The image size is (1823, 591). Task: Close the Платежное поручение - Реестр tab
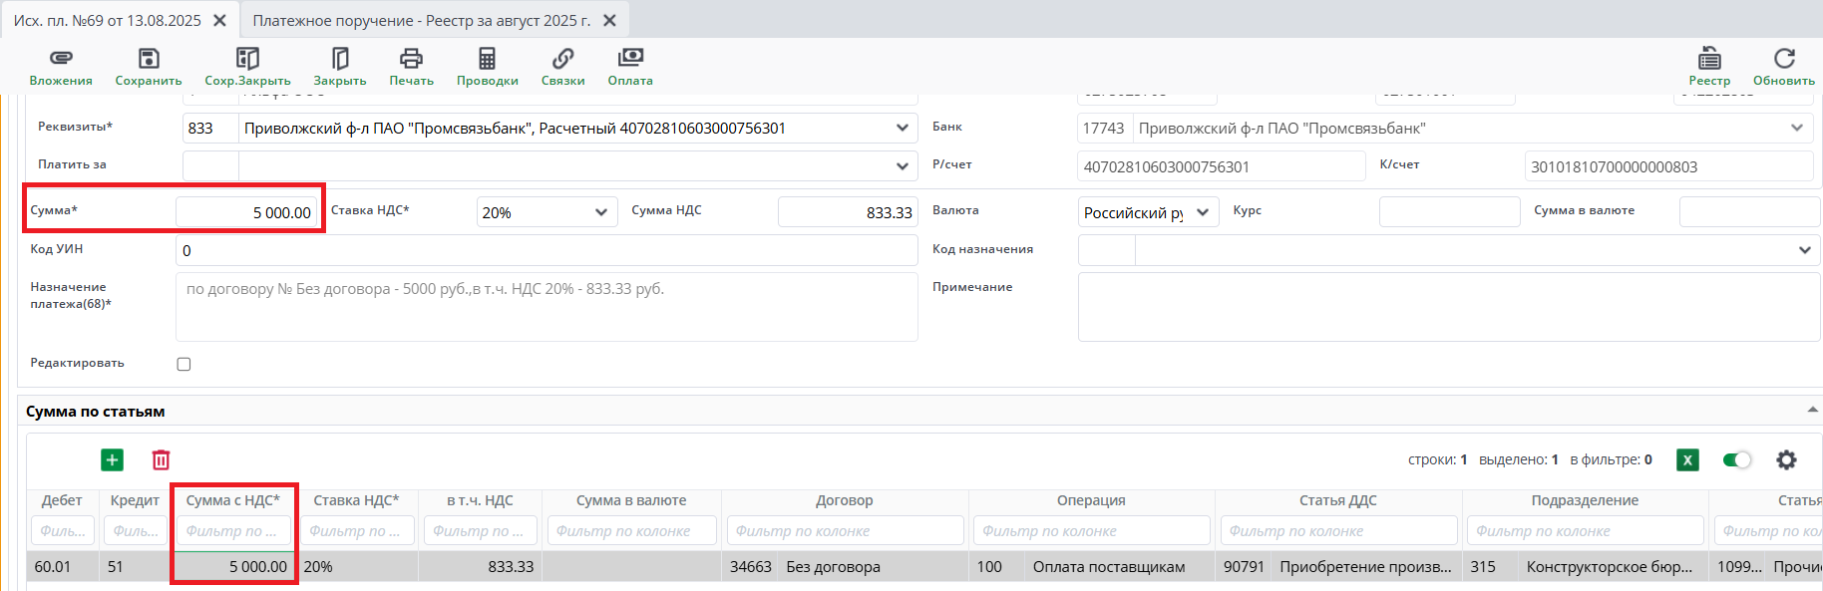click(609, 20)
